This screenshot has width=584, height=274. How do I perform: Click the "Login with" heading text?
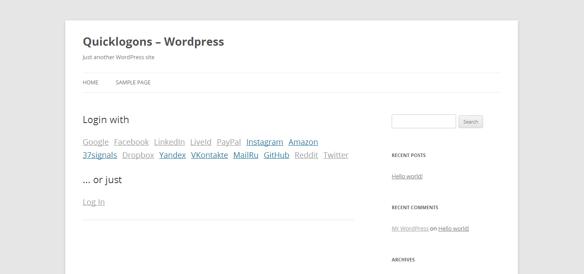click(106, 120)
